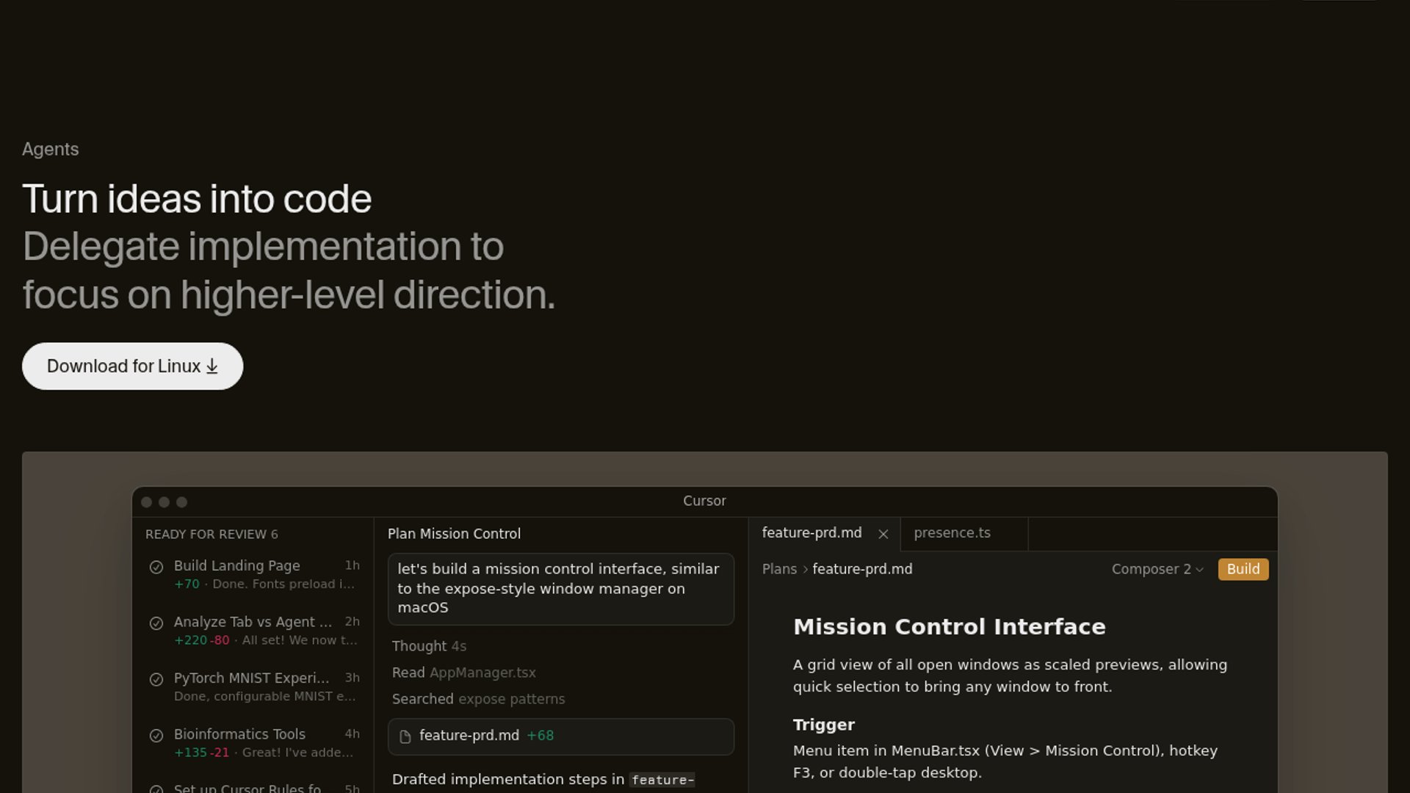
Task: Click the download arrow icon on Linux button
Action: tap(212, 366)
